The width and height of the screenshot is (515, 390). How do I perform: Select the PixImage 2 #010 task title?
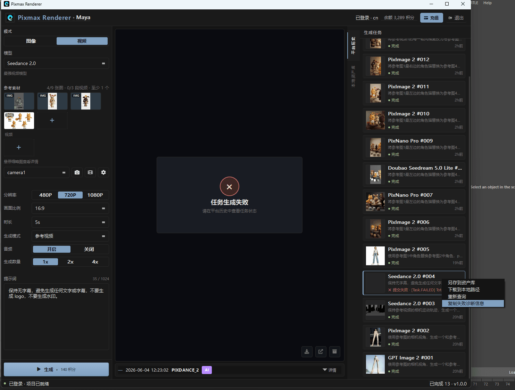coord(408,114)
